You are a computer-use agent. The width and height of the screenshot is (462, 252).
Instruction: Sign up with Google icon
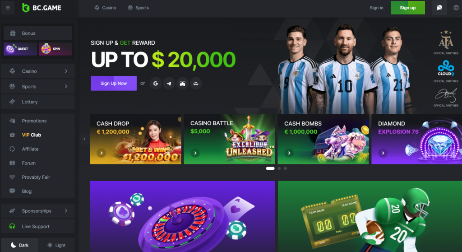coord(156,84)
